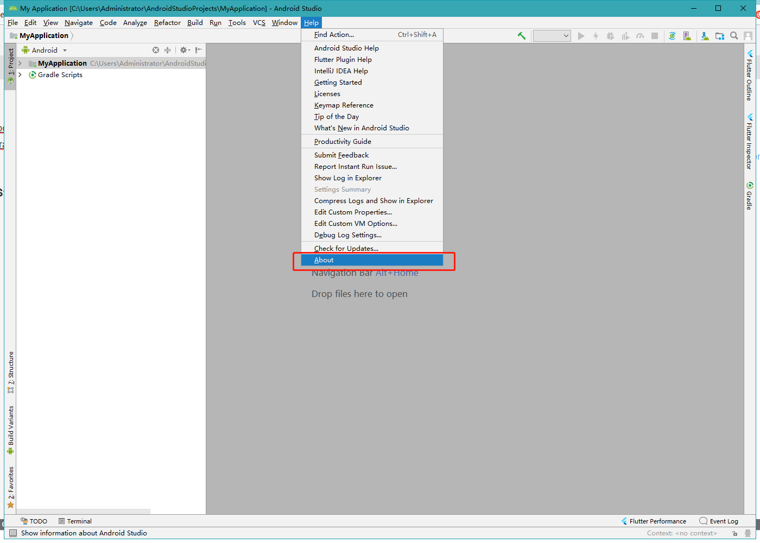
Task: Open the Tools menu in menu bar
Action: [237, 23]
